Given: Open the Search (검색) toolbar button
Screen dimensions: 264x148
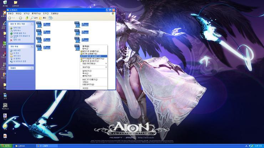Looking at the screenshot, I should click(34, 18).
